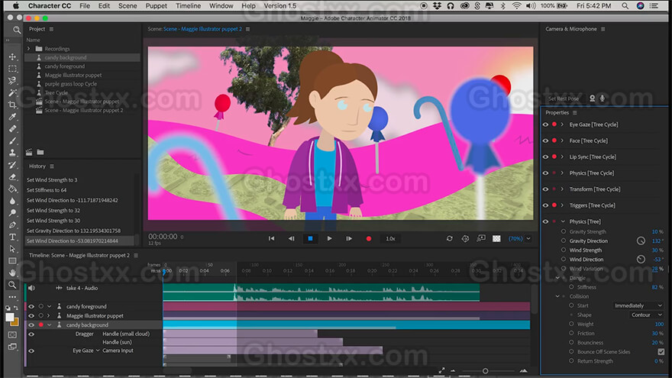This screenshot has width=672, height=378.
Task: Collapse the Collision section
Action: click(557, 296)
